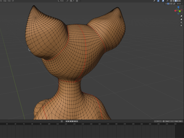The height and width of the screenshot is (138, 184).
Task: Click frame 170 on timeline ruler
Action: (x=108, y=124)
